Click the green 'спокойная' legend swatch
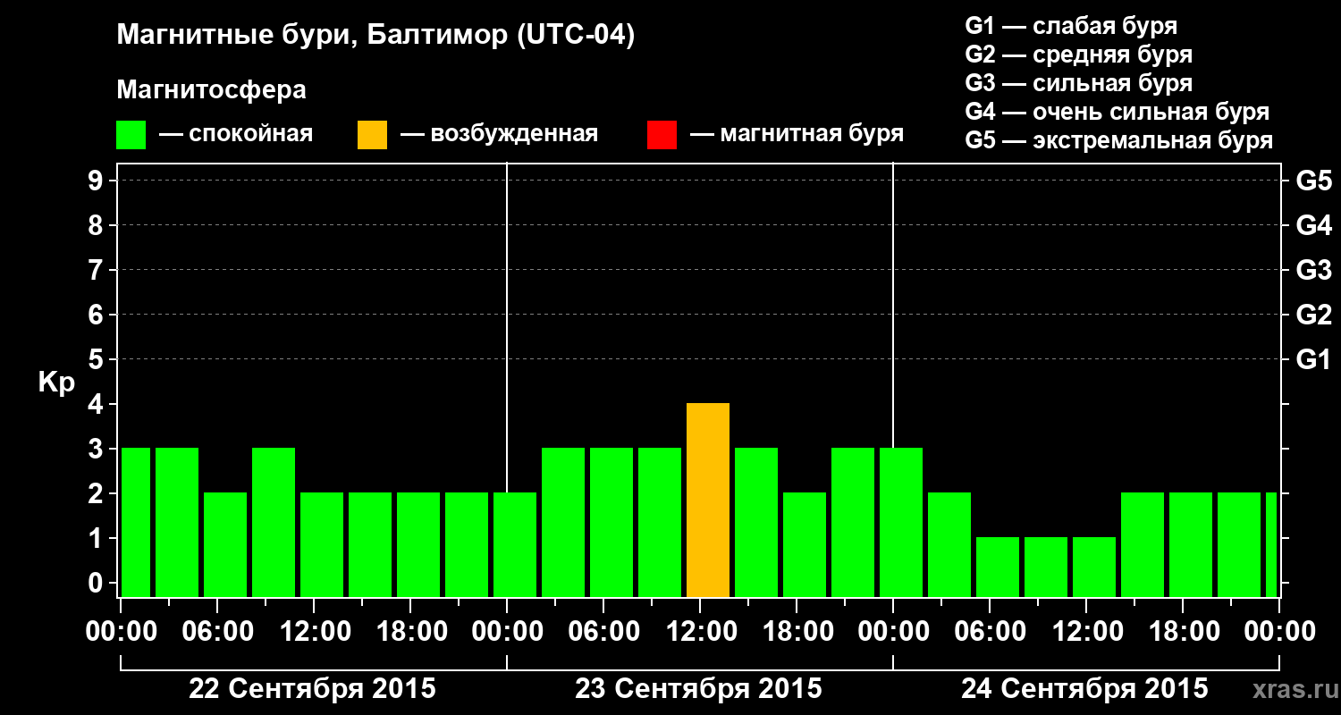 click(x=131, y=135)
